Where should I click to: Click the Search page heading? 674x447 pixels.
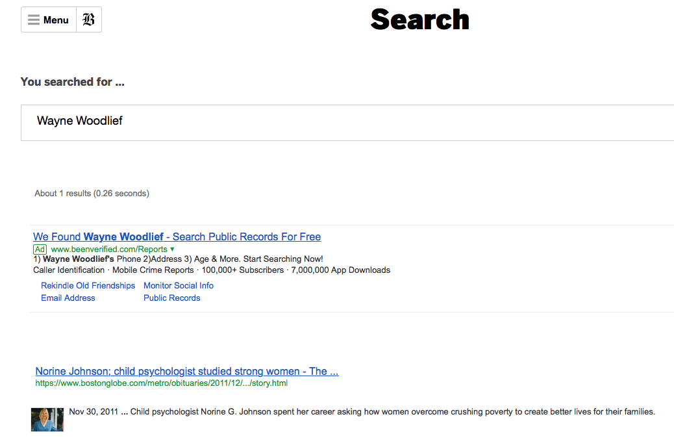click(419, 19)
